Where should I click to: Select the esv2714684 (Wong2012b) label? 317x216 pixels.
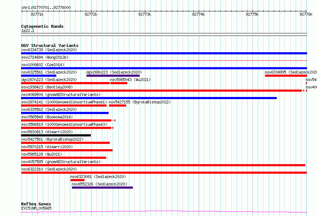(45, 57)
